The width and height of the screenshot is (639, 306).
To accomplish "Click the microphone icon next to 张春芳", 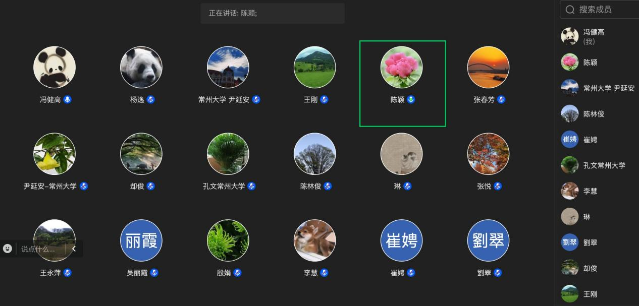I will pos(501,100).
